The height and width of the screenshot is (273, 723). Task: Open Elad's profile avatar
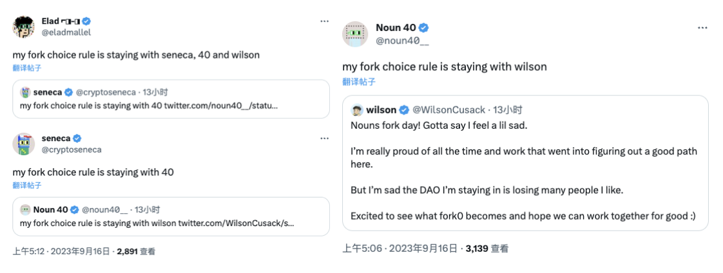click(23, 26)
